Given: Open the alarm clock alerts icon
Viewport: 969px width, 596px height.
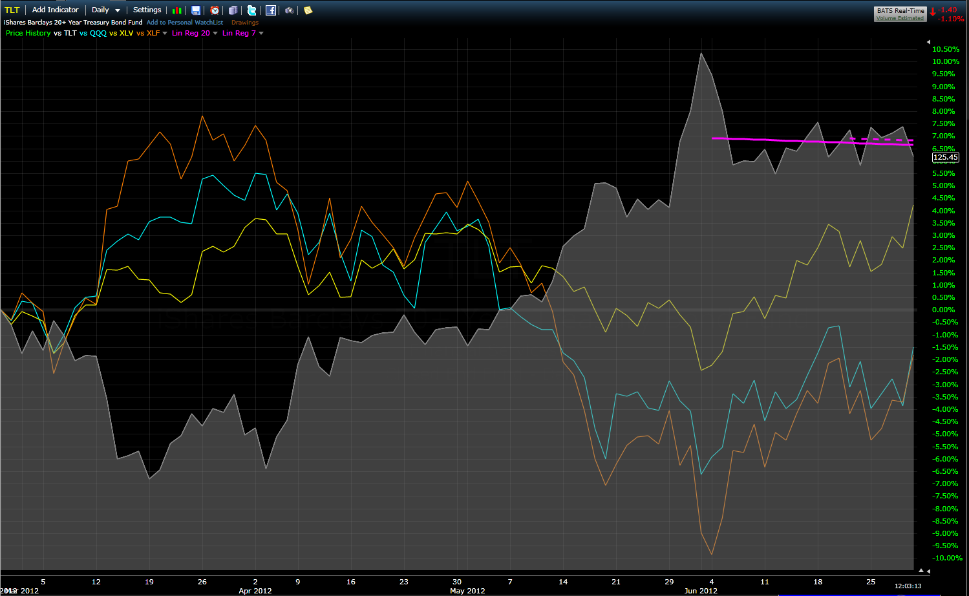Looking at the screenshot, I should (x=215, y=10).
